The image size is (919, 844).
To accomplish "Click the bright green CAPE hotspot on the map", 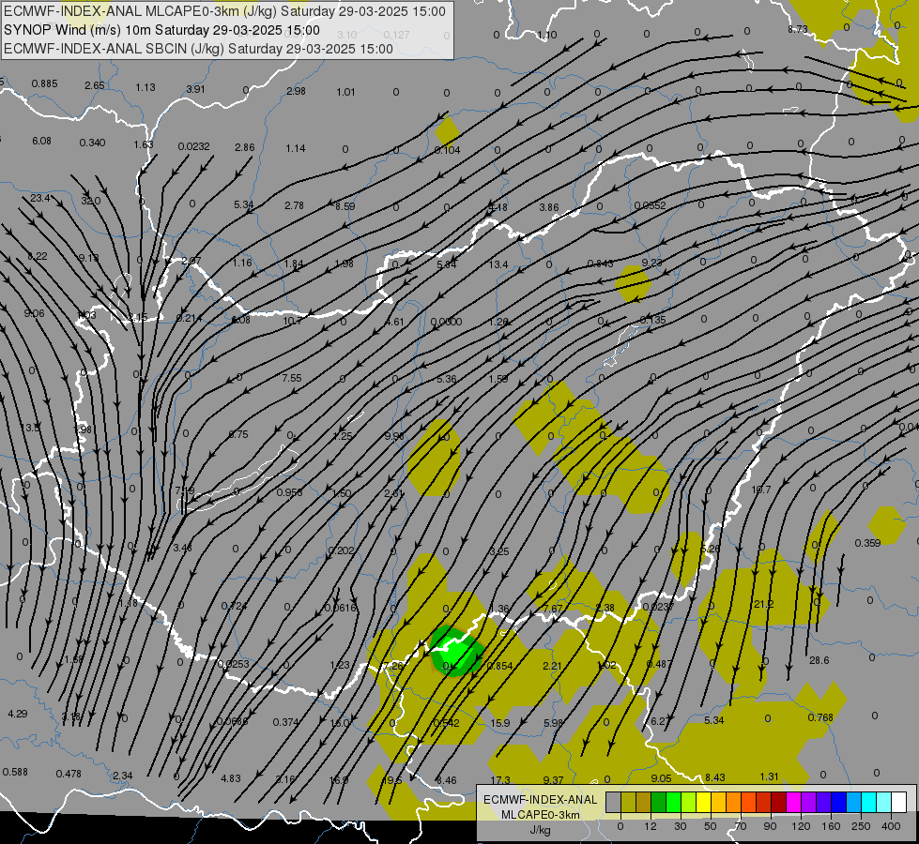I will pyautogui.click(x=456, y=652).
